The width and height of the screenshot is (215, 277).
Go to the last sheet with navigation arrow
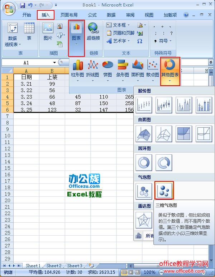(x=19, y=266)
